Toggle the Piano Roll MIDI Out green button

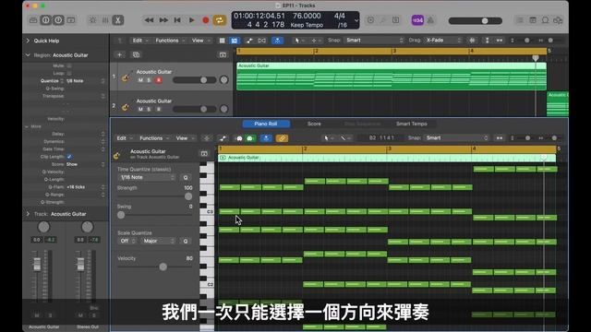click(250, 138)
